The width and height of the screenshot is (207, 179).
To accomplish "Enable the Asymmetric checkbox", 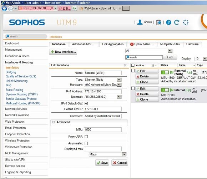I will tap(86, 143).
